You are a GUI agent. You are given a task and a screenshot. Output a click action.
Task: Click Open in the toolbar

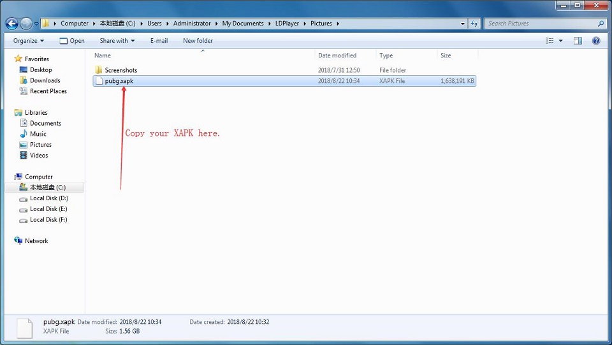point(72,41)
